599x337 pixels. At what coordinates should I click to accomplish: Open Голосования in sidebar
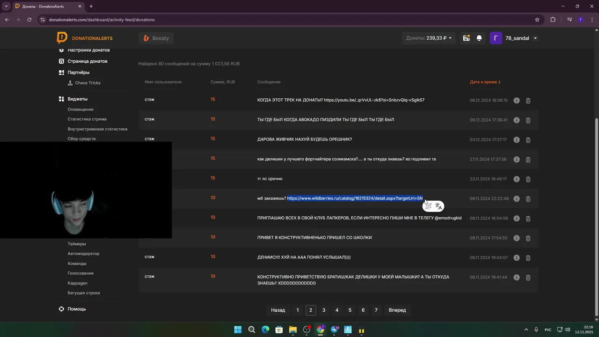(80, 273)
